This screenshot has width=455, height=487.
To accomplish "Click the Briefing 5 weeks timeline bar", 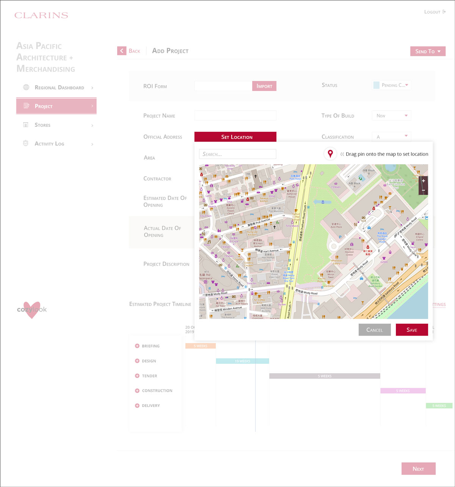I will click(201, 346).
